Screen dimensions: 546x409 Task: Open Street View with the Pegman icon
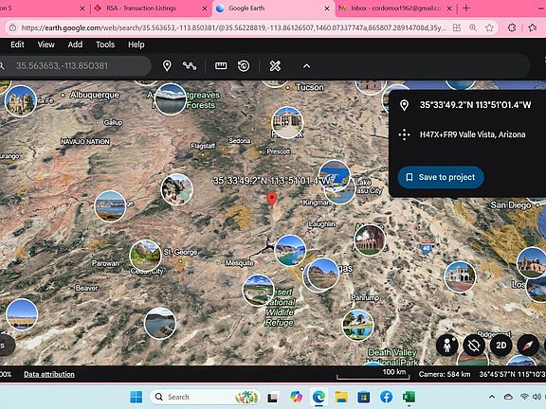[x=447, y=345]
